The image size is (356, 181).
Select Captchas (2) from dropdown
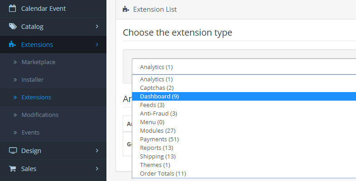coord(157,88)
